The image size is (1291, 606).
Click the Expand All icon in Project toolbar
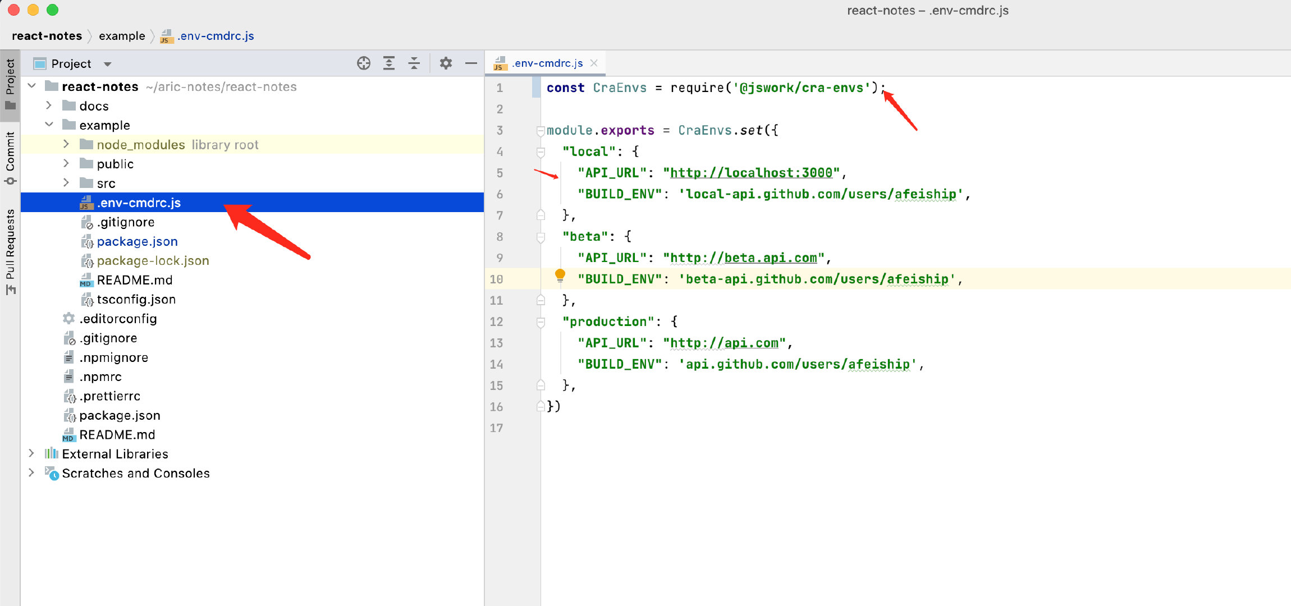(389, 63)
